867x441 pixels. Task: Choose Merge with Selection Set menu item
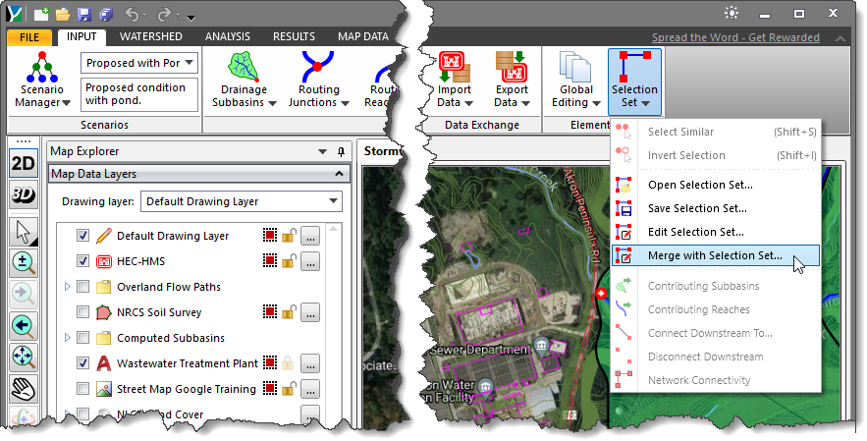click(716, 255)
